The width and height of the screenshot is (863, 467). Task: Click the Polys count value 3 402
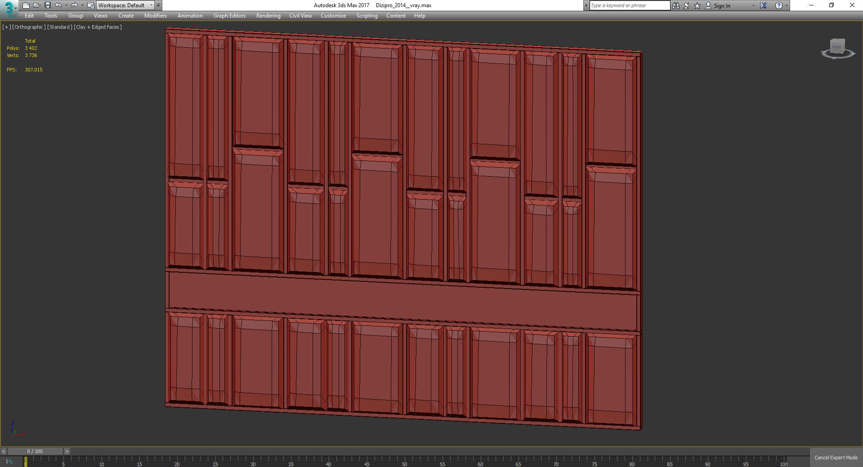tap(31, 48)
